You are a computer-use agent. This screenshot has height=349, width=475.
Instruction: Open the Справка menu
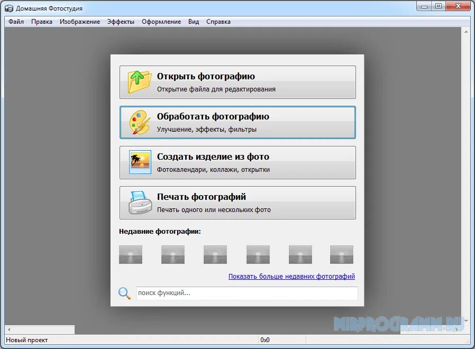click(x=218, y=22)
